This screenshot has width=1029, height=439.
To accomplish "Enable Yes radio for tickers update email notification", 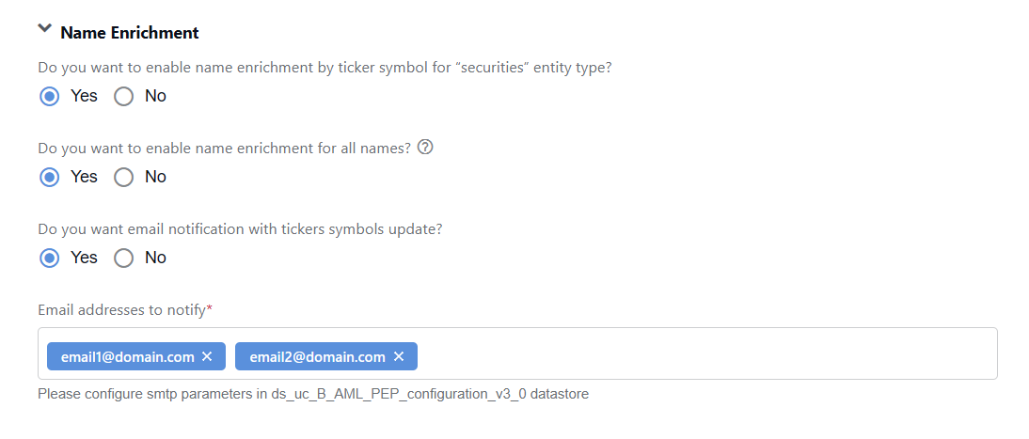I will (49, 258).
